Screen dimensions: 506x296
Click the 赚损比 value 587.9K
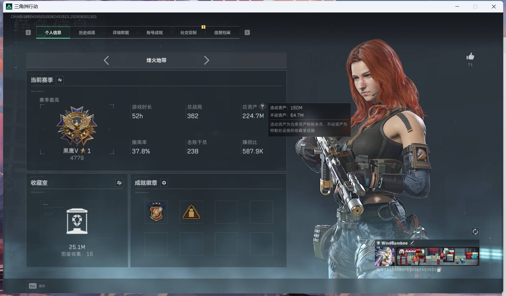pyautogui.click(x=253, y=151)
